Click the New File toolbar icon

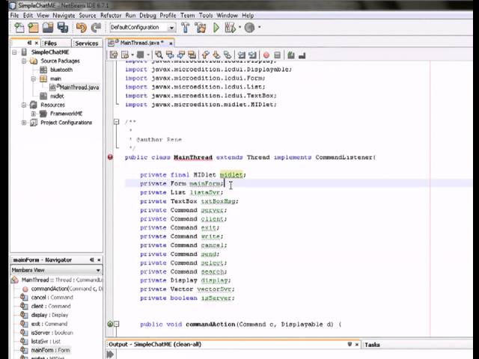click(x=19, y=28)
